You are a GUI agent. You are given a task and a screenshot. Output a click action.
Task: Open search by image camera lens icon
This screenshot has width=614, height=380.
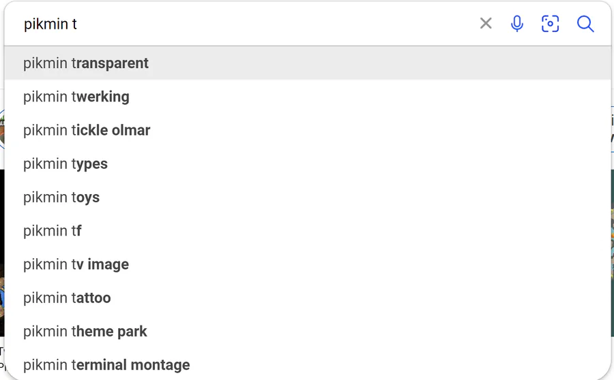tap(550, 24)
